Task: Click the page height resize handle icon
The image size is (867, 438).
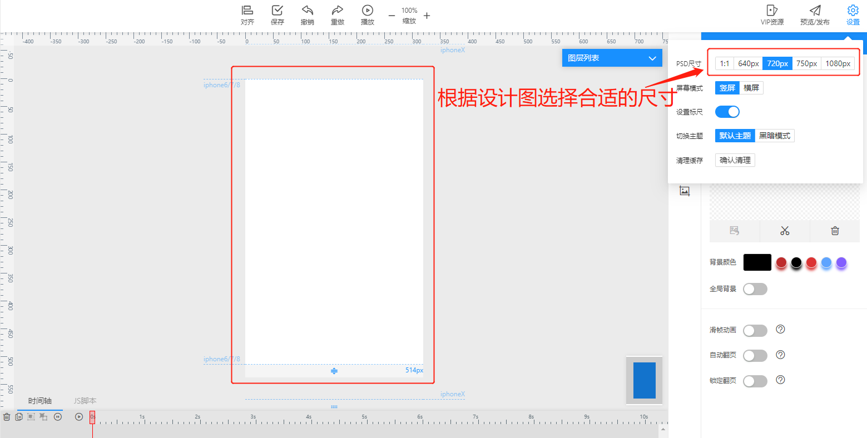Action: [x=334, y=371]
